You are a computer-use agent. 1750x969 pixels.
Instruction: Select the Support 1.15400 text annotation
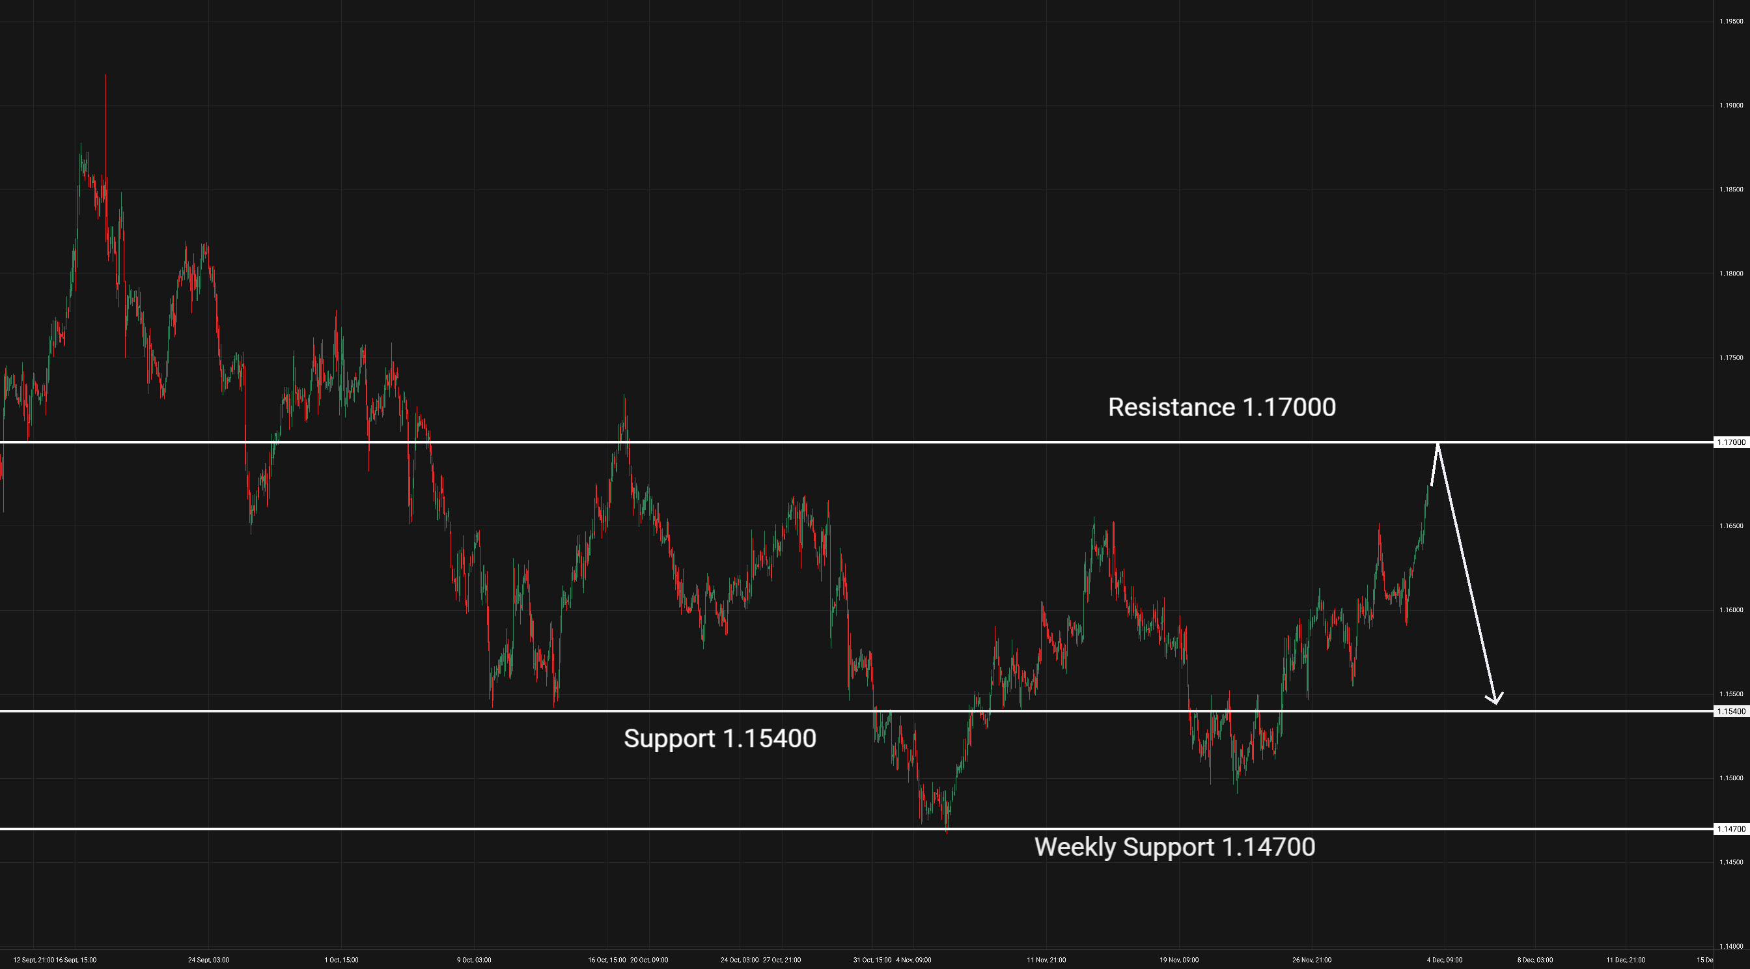click(x=719, y=738)
